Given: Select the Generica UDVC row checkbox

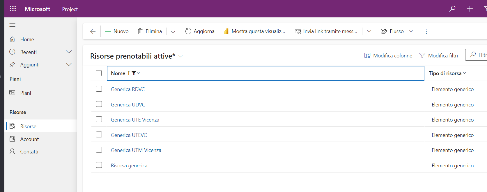Looking at the screenshot, I should [99, 104].
